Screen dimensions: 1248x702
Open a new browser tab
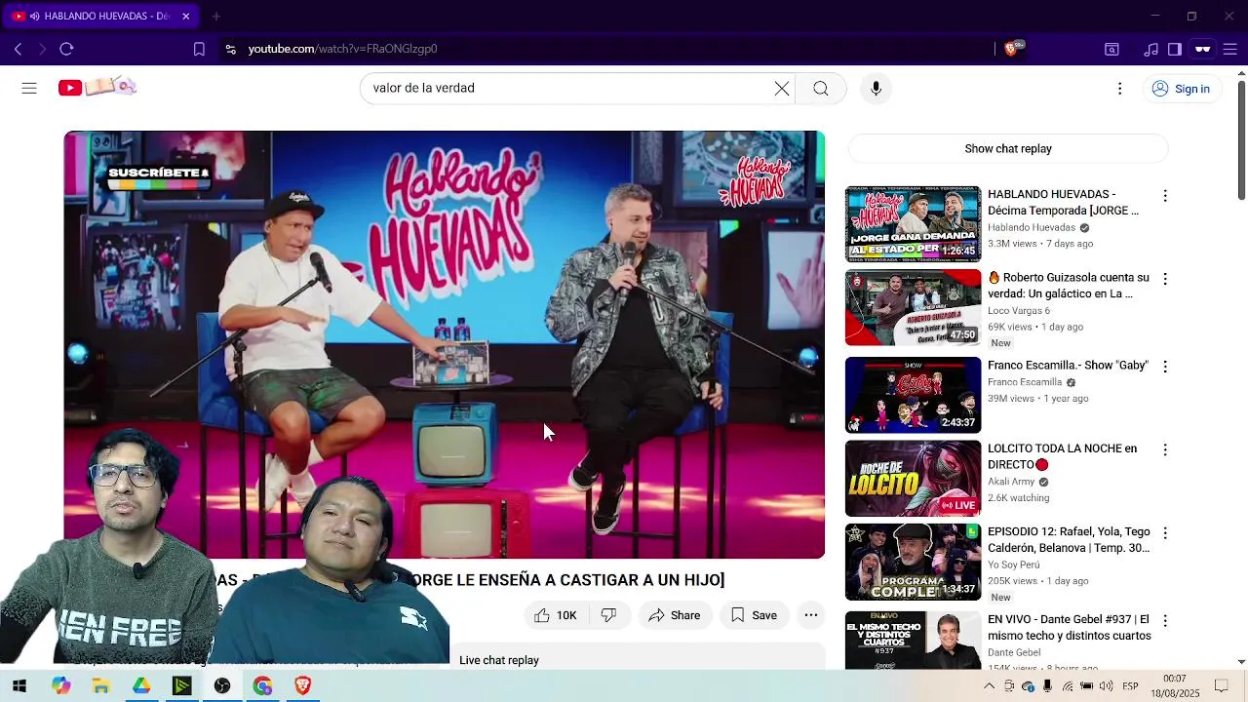[x=216, y=16]
